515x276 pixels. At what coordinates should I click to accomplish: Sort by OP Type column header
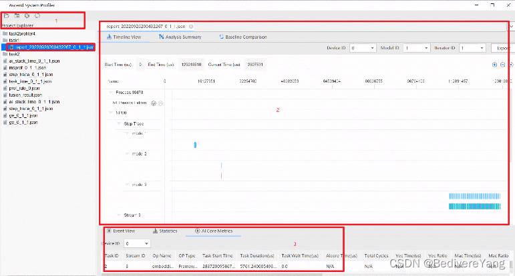click(187, 256)
